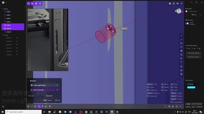The image size is (204, 114).
Task: Choose XY construction plane
Action: pyautogui.click(x=188, y=48)
